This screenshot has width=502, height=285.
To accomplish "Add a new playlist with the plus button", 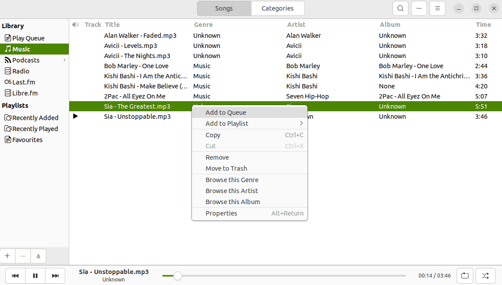I will click(7, 256).
